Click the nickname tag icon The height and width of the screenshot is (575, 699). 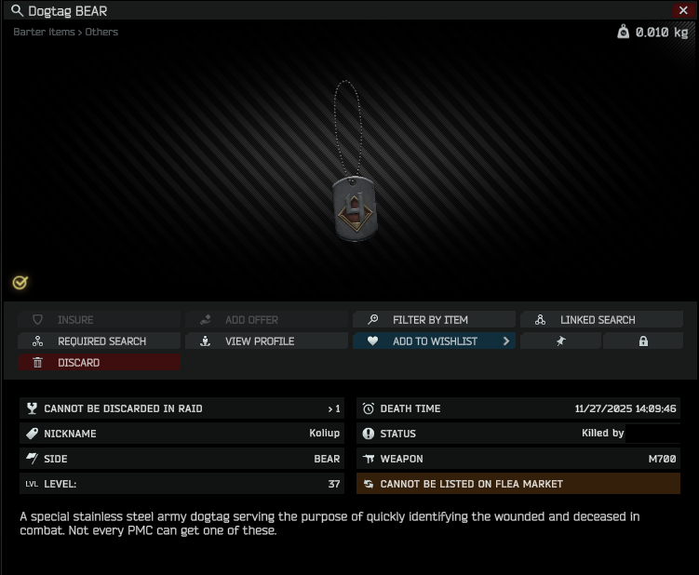(x=32, y=434)
